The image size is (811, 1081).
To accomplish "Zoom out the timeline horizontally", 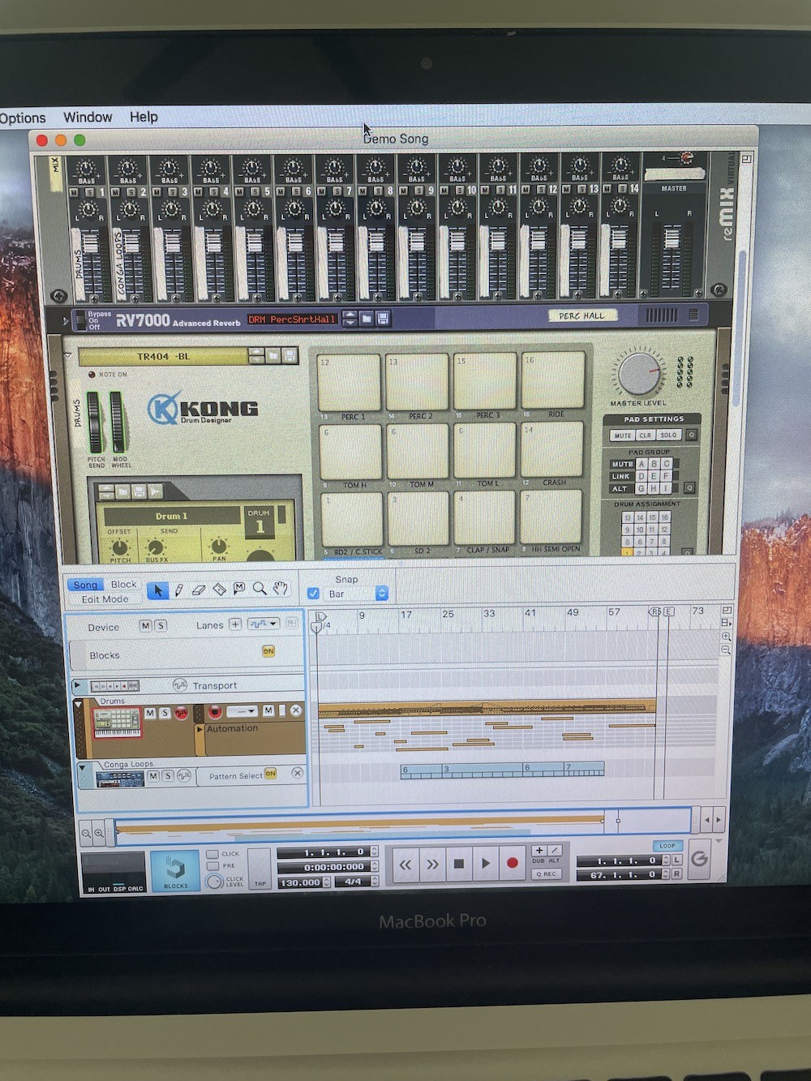I will [x=86, y=833].
